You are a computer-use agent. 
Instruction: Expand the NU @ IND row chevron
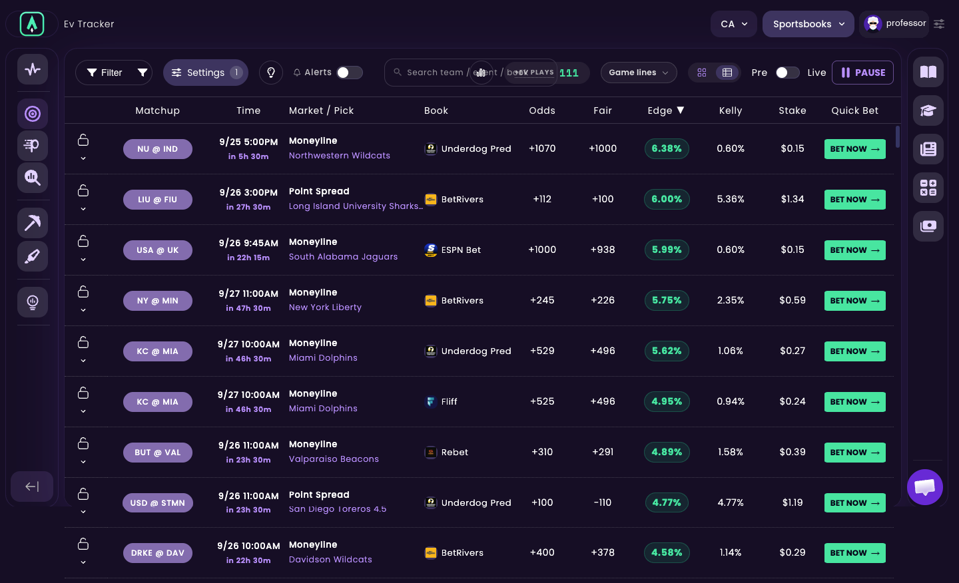[83, 158]
